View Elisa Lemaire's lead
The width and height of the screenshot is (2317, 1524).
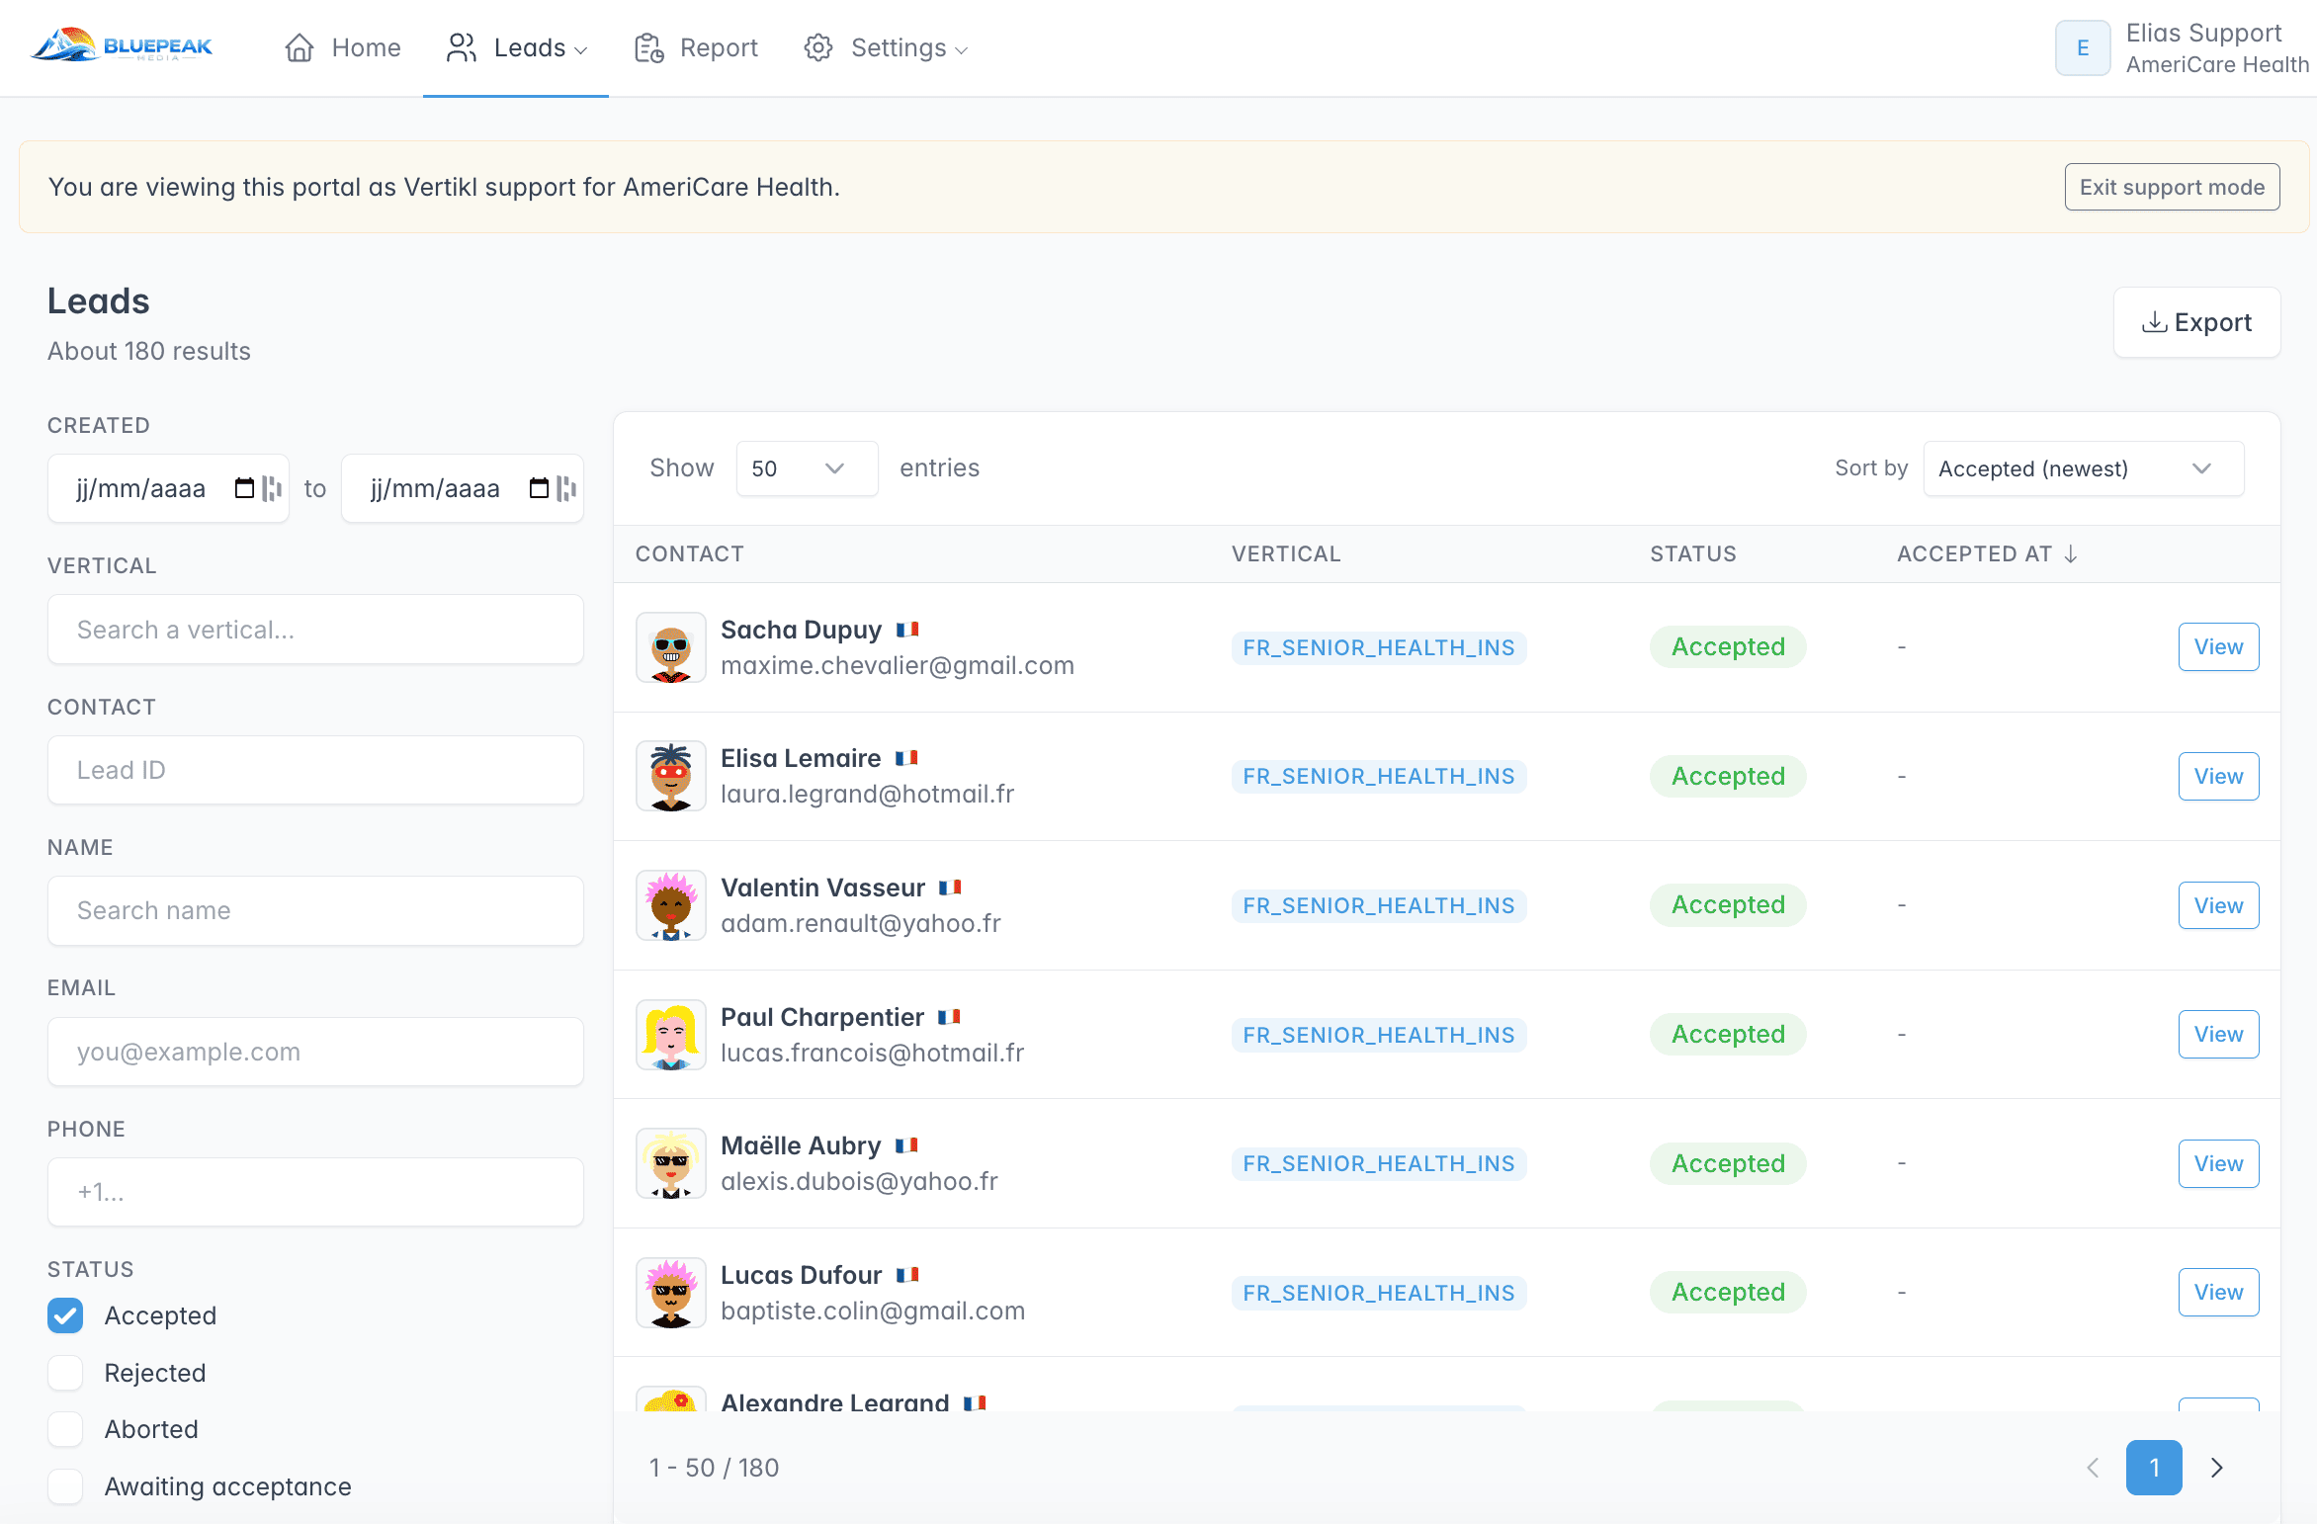click(x=2218, y=776)
